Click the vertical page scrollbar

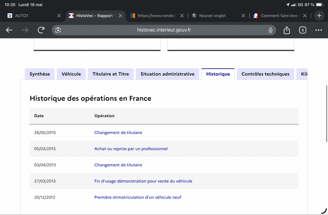tap(326, 114)
